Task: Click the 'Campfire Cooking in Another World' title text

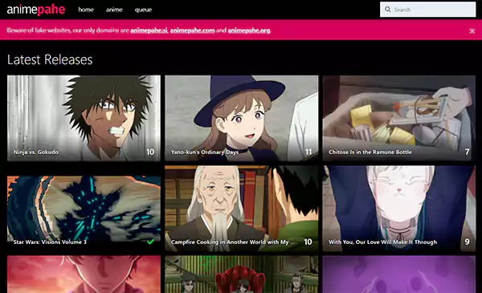Action: 232,242
